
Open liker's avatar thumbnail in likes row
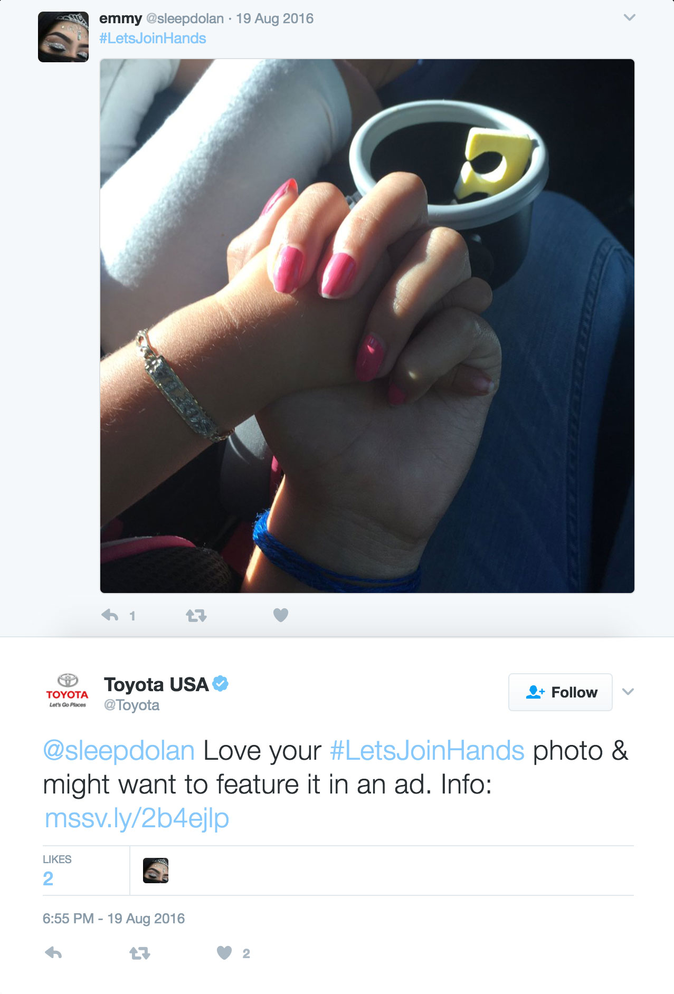tap(156, 871)
